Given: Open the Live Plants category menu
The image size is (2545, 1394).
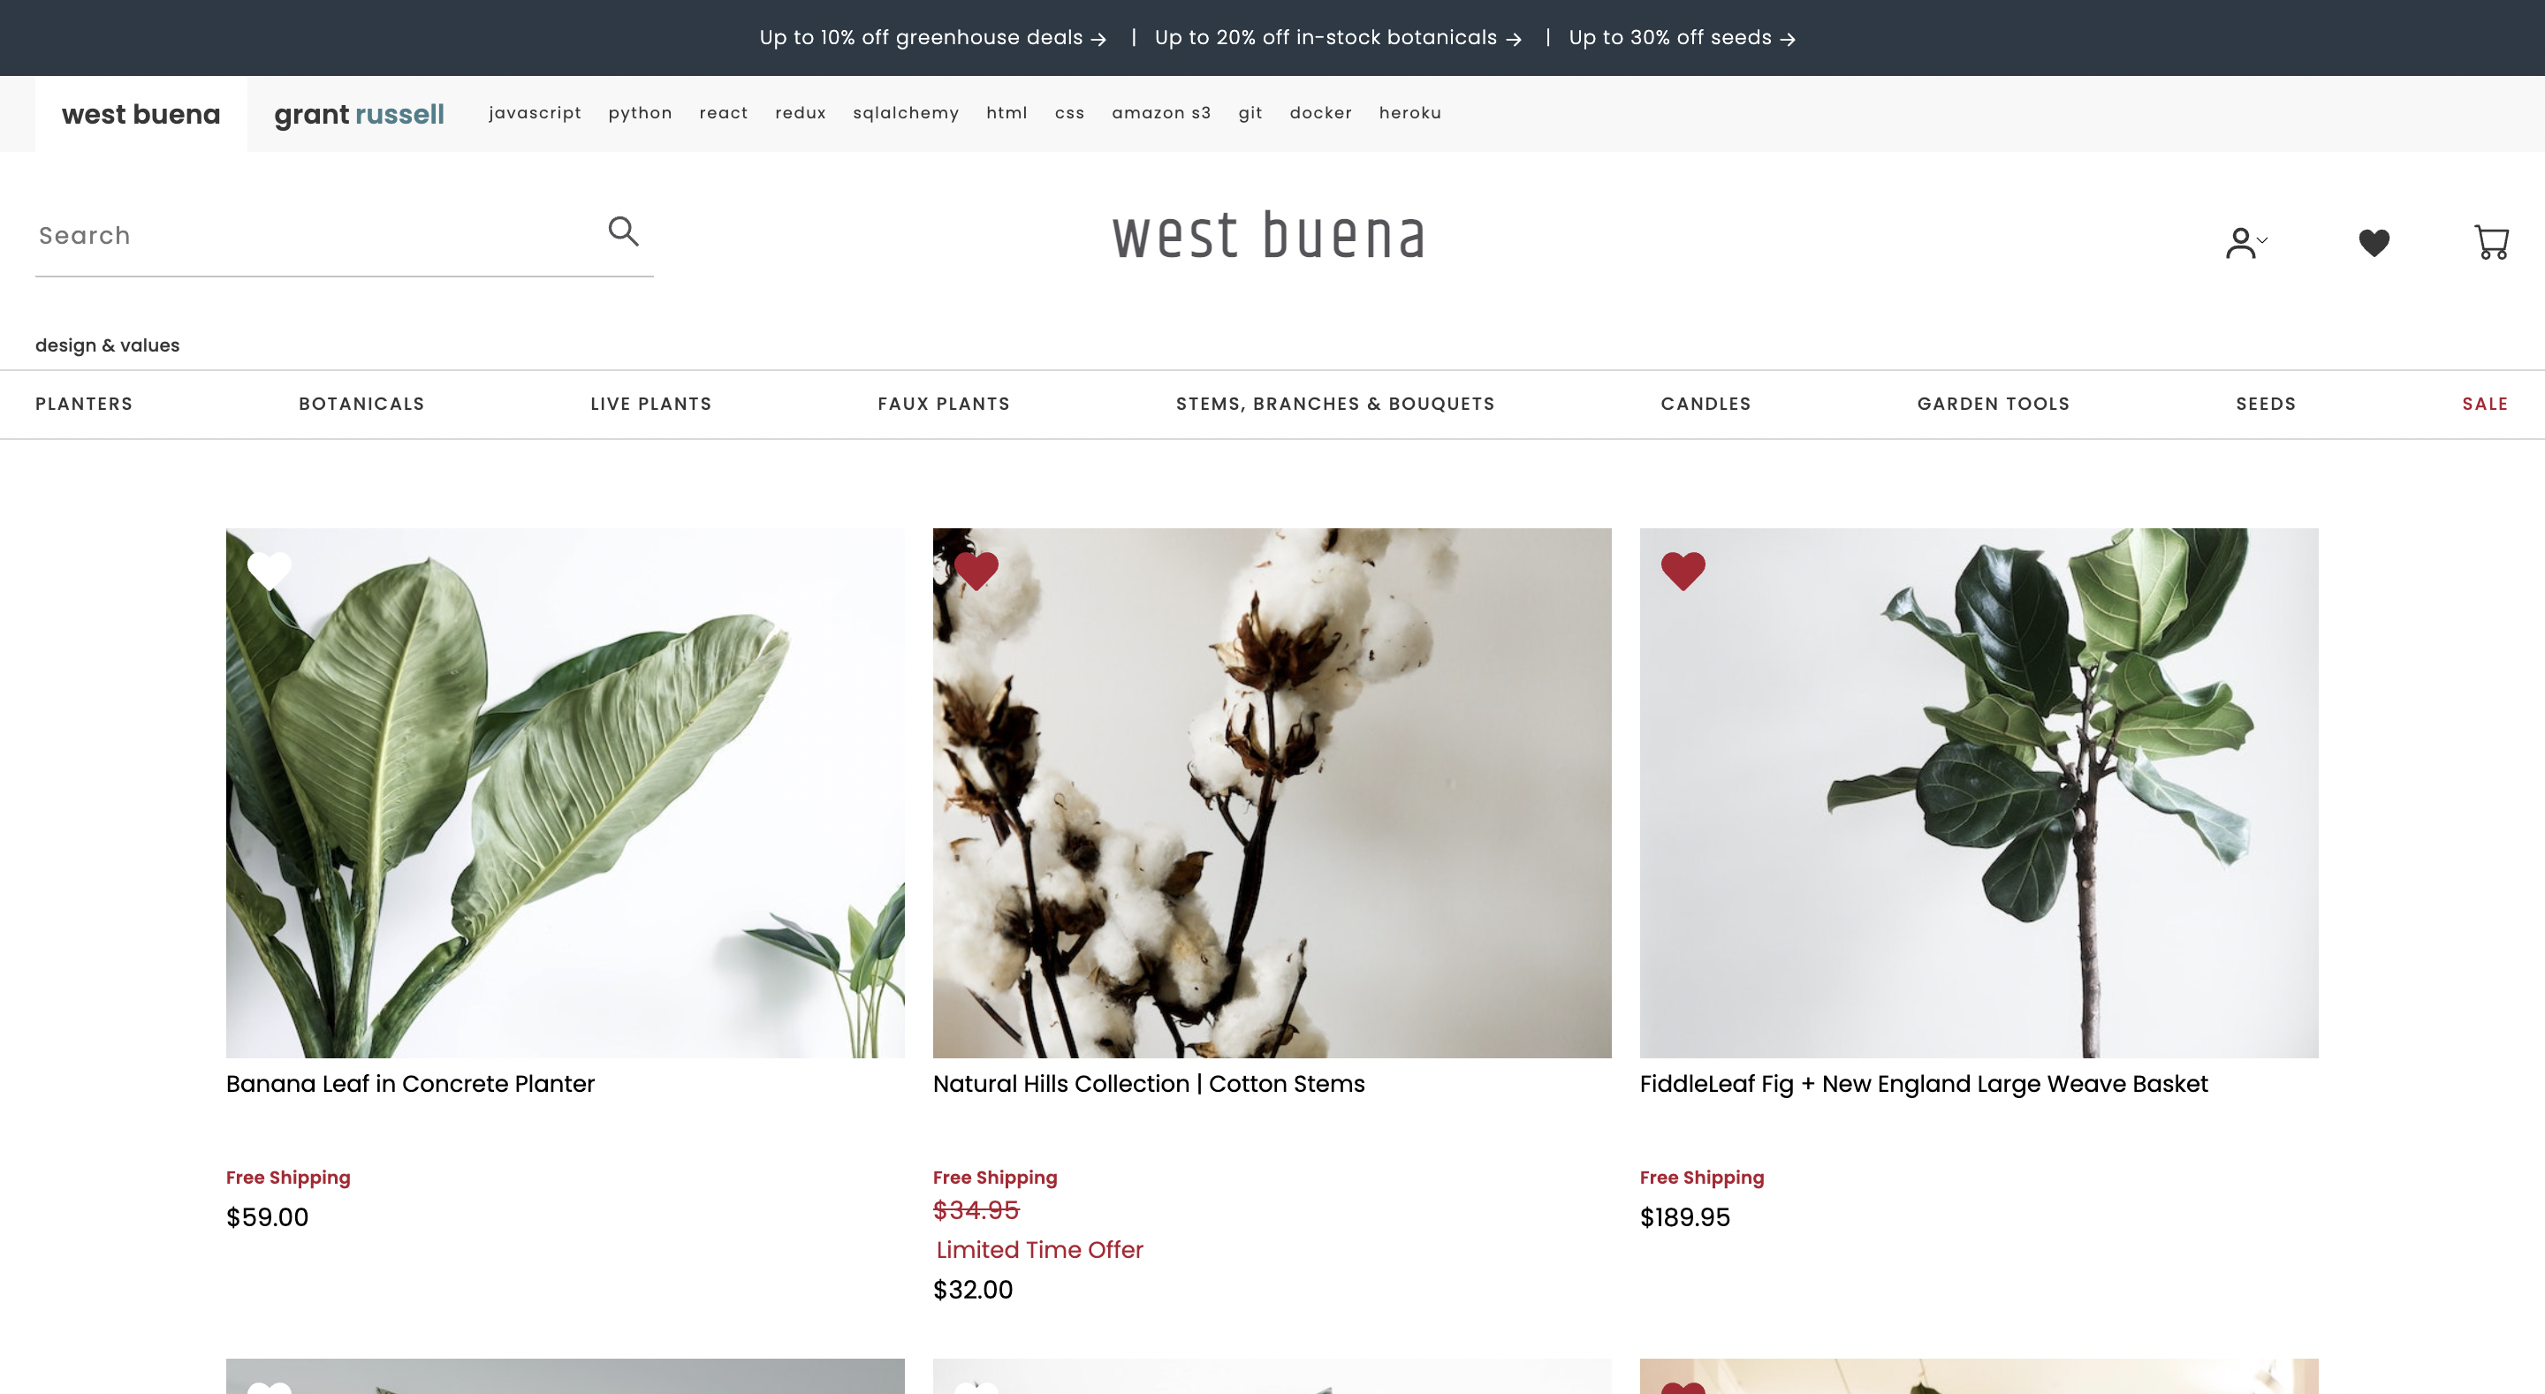Looking at the screenshot, I should [651, 404].
